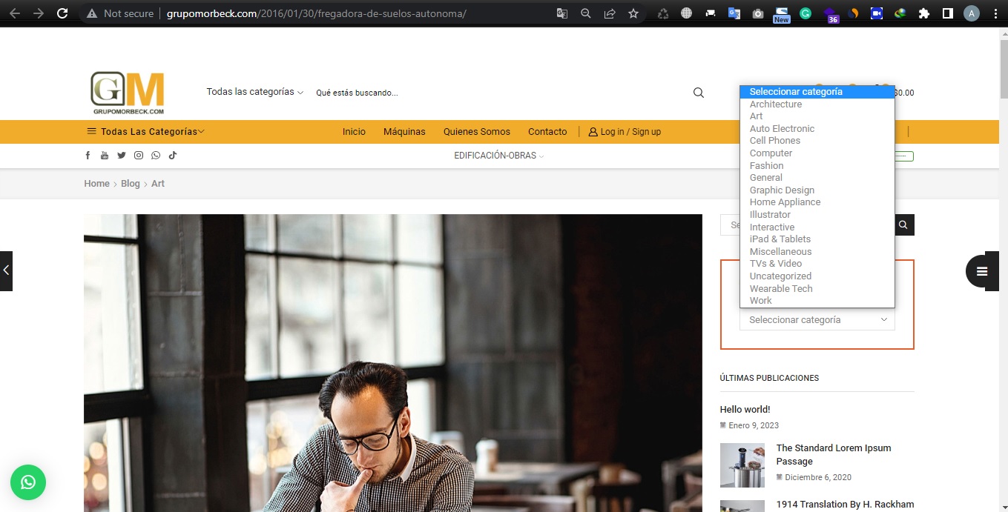Select TVs & Video from category list
The width and height of the screenshot is (1008, 512).
coord(817,264)
